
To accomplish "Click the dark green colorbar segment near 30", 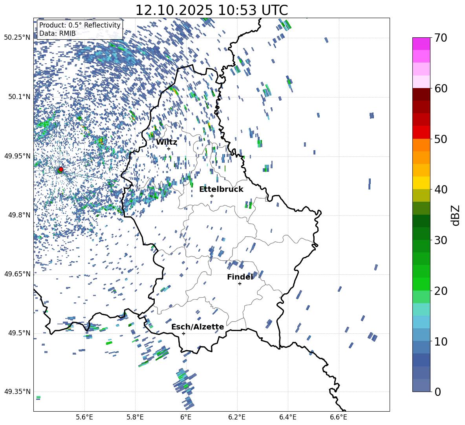I will point(421,233).
